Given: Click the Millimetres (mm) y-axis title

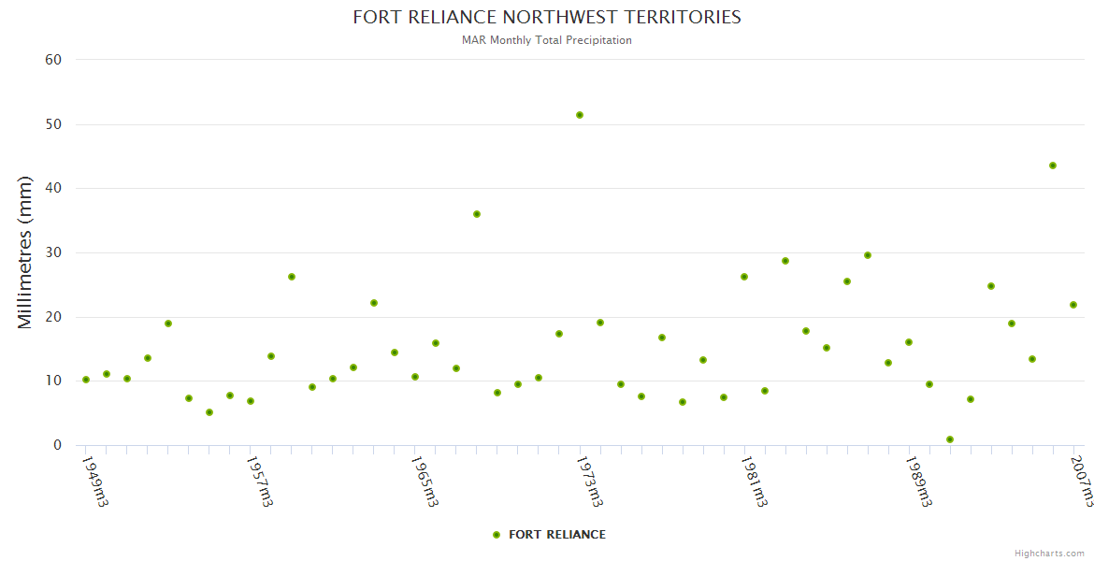Looking at the screenshot, I should 25,252.
